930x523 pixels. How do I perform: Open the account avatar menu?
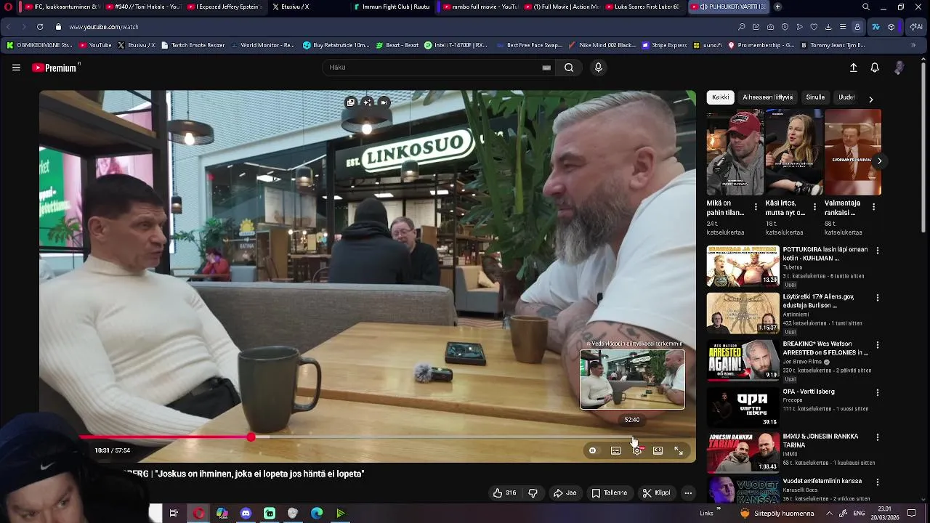[x=899, y=68]
